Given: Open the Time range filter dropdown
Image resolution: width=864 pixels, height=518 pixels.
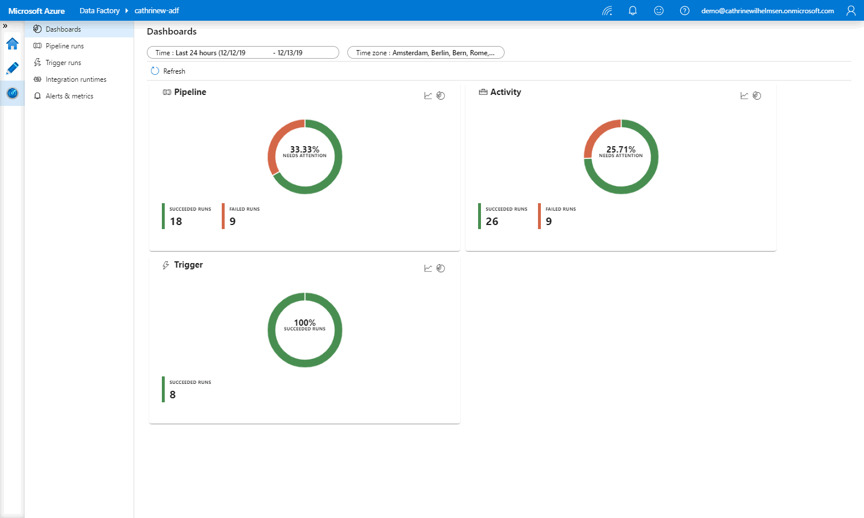Looking at the screenshot, I should click(x=242, y=53).
